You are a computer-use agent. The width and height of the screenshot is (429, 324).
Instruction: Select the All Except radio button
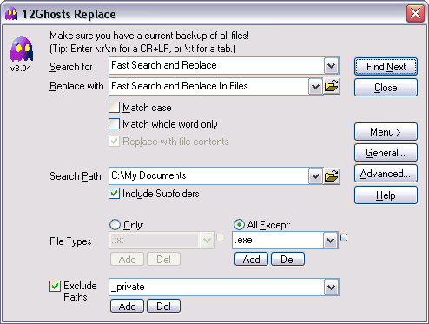tap(239, 224)
